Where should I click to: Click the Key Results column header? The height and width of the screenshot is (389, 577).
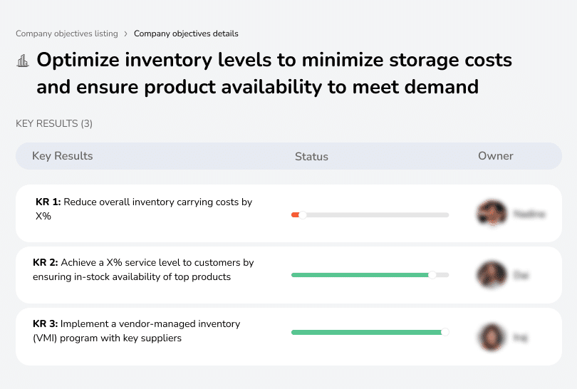[63, 156]
